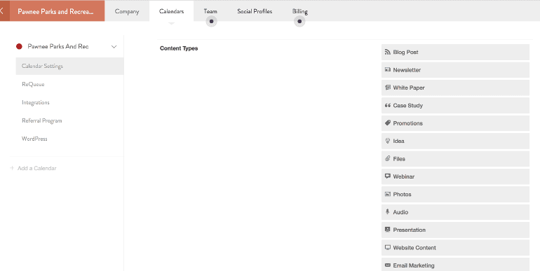Screen dimensions: 540x271
Task: Select the Presentation content type
Action: pyautogui.click(x=455, y=230)
